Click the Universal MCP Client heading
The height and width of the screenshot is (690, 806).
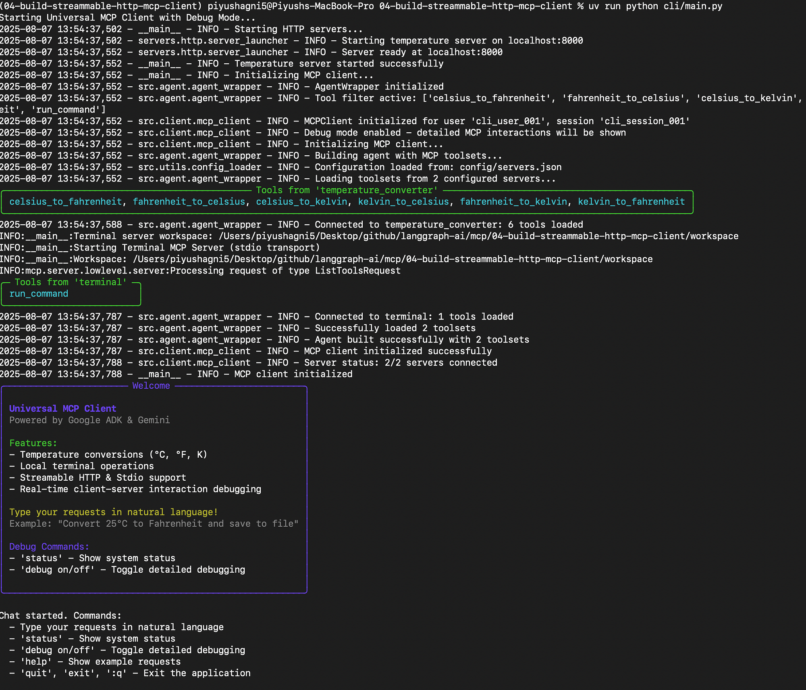(x=62, y=409)
